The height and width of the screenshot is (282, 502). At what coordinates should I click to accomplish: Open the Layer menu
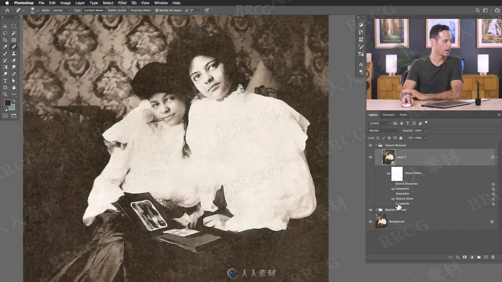point(80,3)
